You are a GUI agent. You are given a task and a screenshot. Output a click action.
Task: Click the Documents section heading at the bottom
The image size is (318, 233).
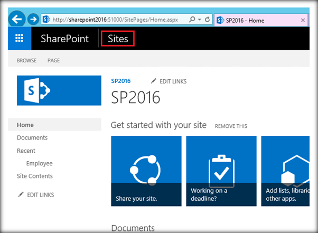(x=133, y=228)
